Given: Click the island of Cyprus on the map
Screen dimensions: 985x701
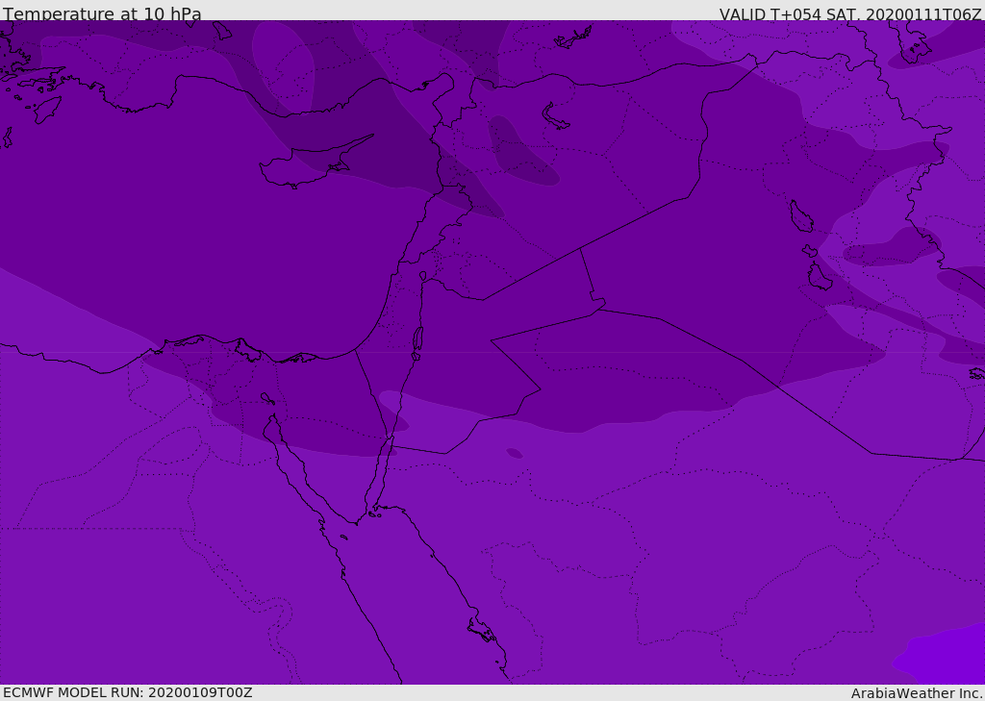Looking at the screenshot, I should point(309,165).
